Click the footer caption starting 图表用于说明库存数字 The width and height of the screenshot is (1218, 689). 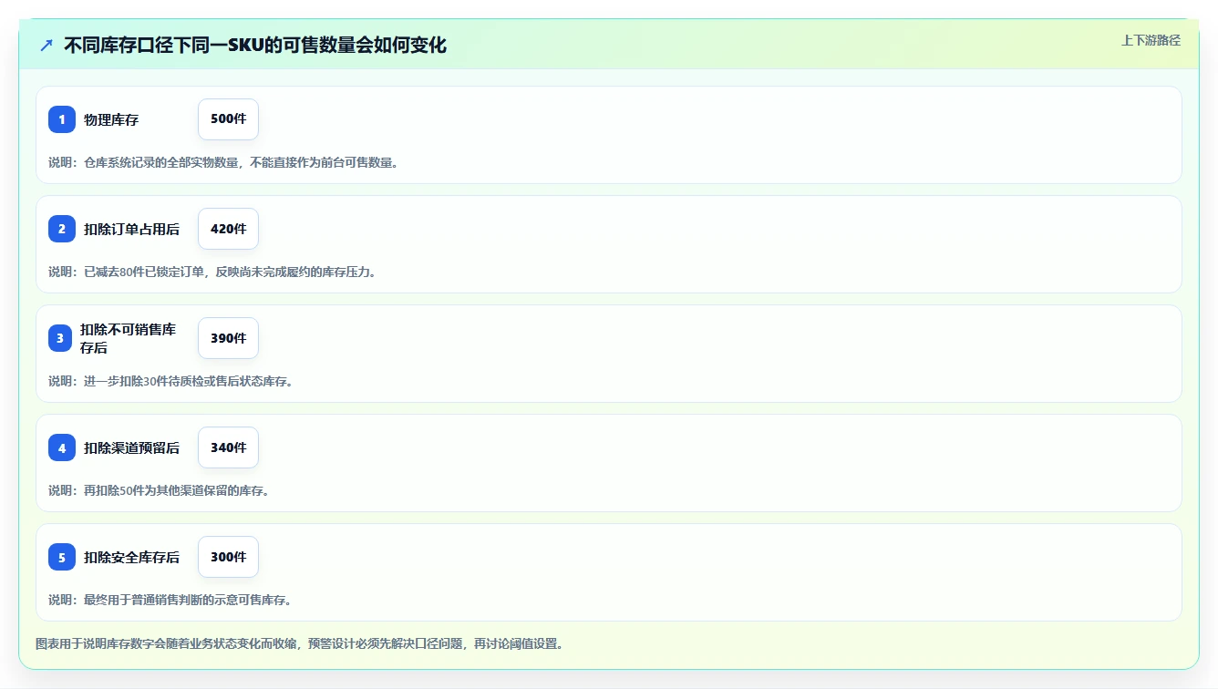tap(299, 643)
